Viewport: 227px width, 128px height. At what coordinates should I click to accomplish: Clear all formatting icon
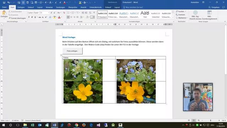[x=64, y=13]
